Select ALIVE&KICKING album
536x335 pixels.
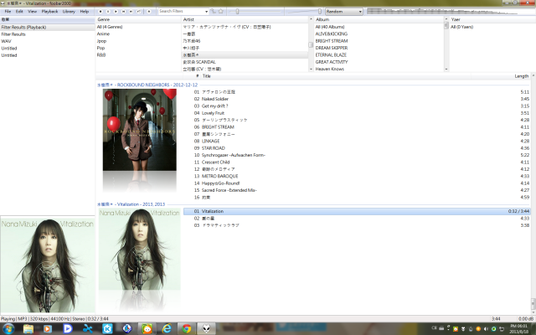[x=379, y=33]
